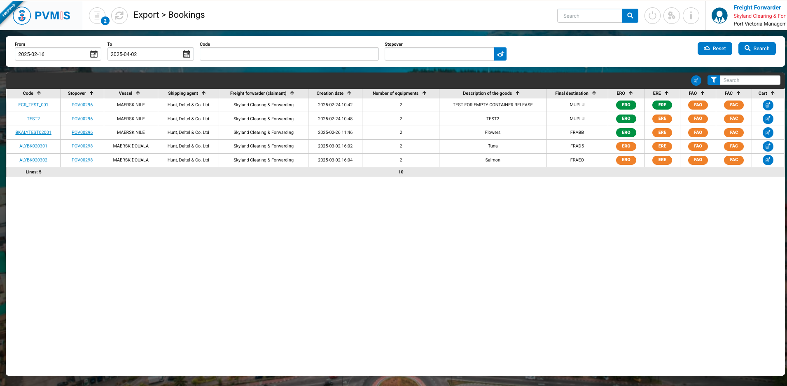Click FAO badge in Flowers row
Image resolution: width=787 pixels, height=386 pixels.
click(x=698, y=133)
